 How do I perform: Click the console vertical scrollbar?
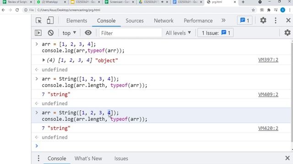pyautogui.click(x=292, y=93)
